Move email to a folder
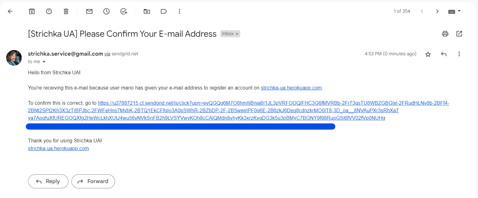 click(147, 11)
